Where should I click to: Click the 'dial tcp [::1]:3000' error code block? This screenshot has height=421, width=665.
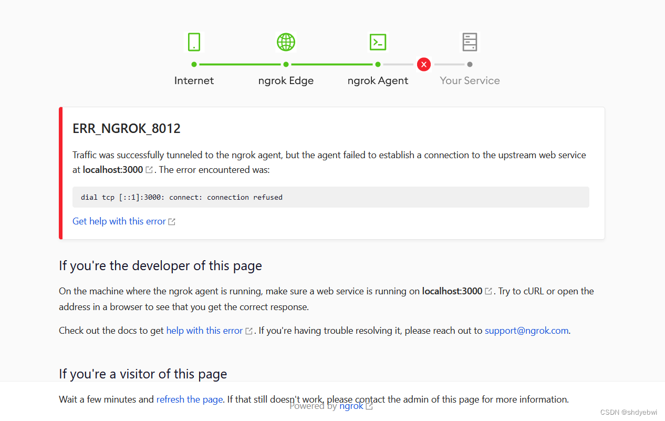point(331,197)
